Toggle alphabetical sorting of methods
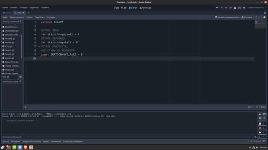The width and height of the screenshot is (268, 150). pyautogui.click(x=21, y=77)
